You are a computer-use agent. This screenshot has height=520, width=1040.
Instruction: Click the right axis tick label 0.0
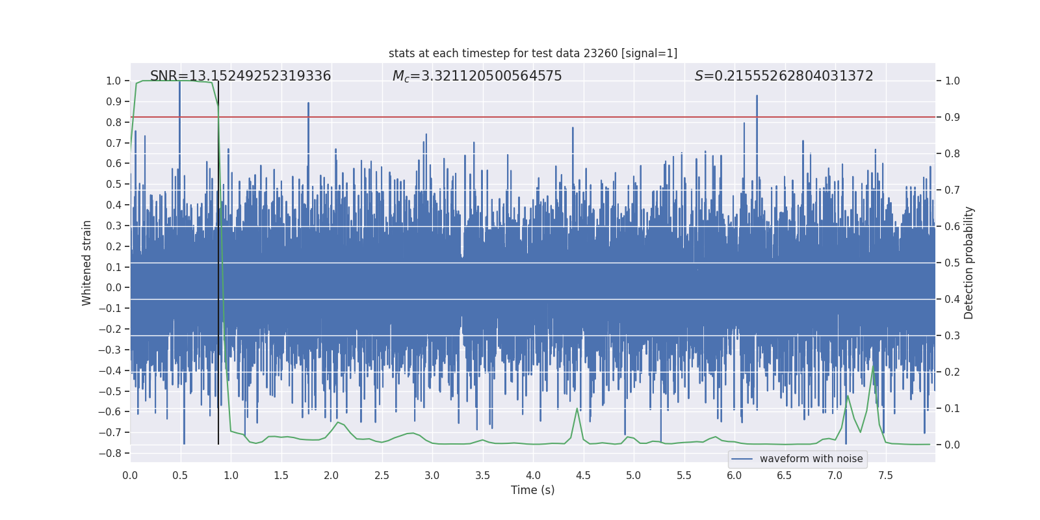pyautogui.click(x=952, y=445)
